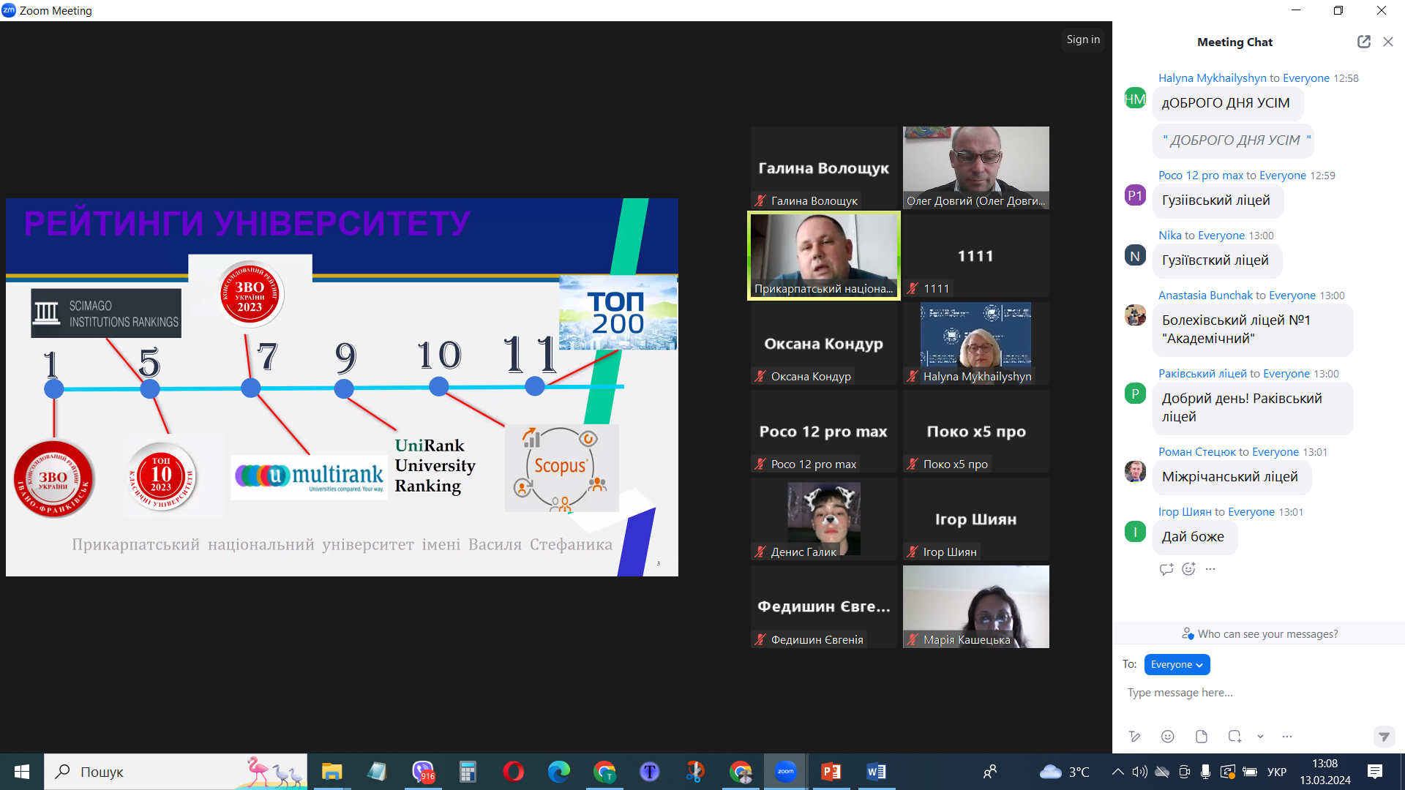Open the text formatting tool in chat
The width and height of the screenshot is (1405, 790).
click(x=1134, y=737)
